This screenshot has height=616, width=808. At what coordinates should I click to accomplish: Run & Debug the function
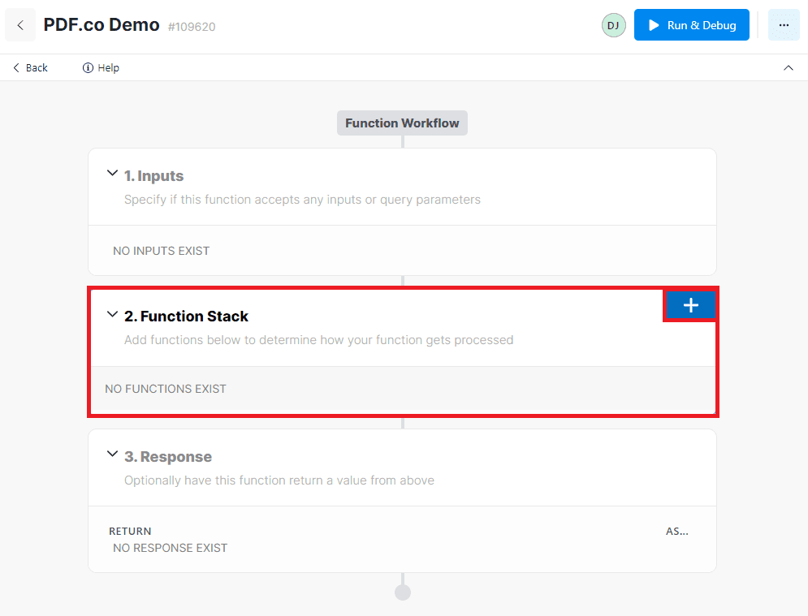[691, 25]
